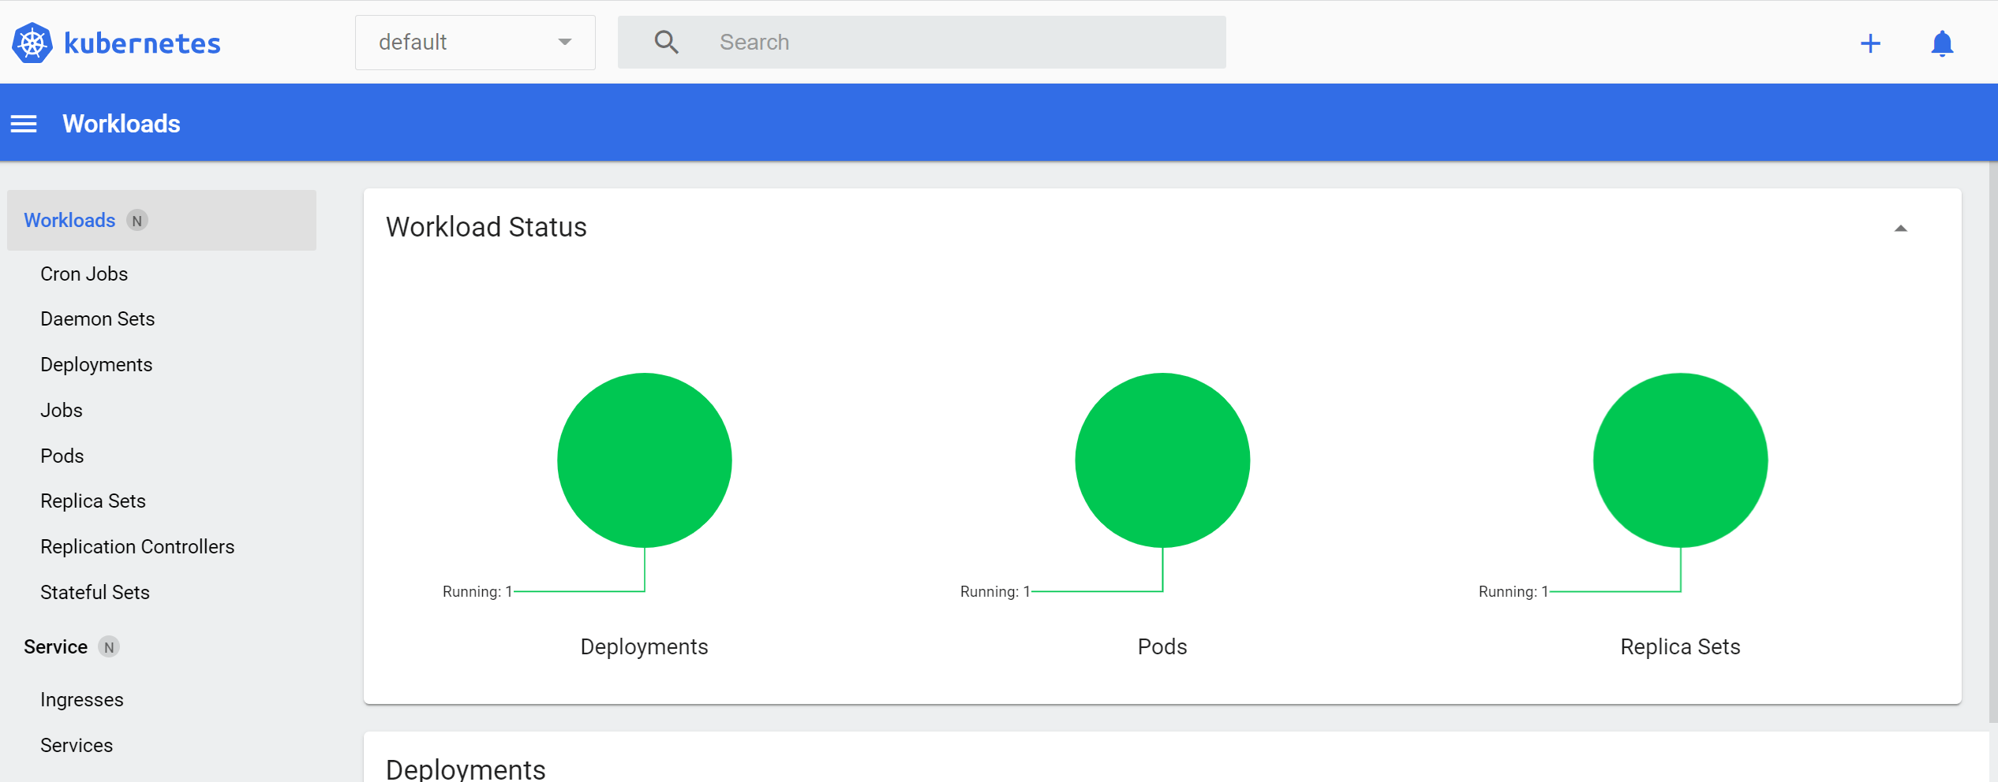1998x782 pixels.
Task: Select Ingresses under Service
Action: (x=81, y=698)
